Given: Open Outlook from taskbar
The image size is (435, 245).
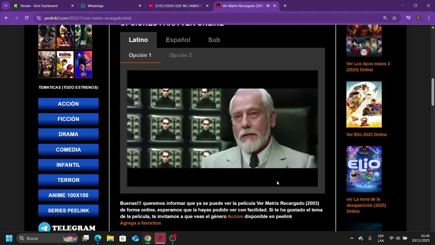Looking at the screenshot, I should coord(135,238).
